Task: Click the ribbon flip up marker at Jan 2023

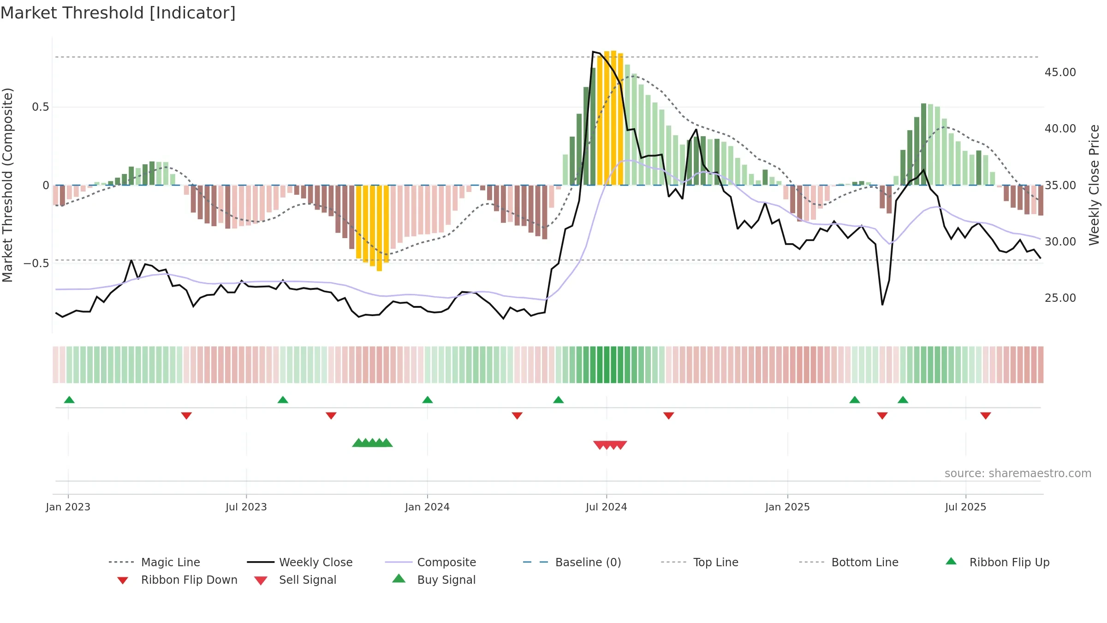Action: [x=69, y=400]
